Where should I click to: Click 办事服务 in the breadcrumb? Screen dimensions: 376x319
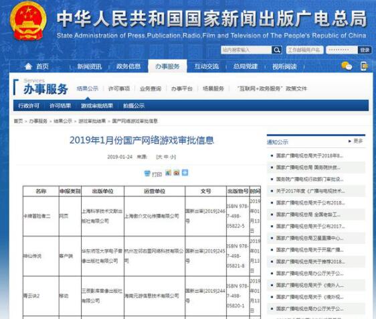point(38,121)
